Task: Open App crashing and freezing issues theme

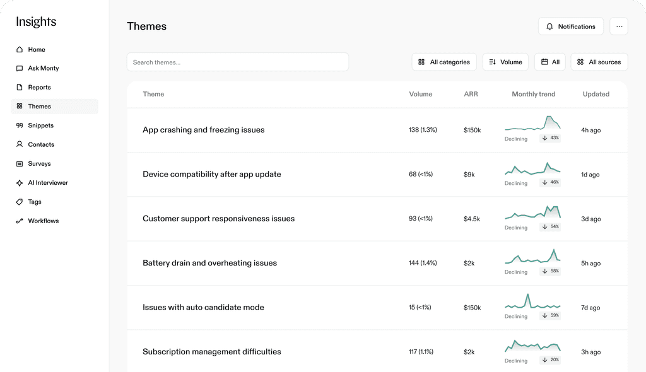Action: (x=204, y=130)
